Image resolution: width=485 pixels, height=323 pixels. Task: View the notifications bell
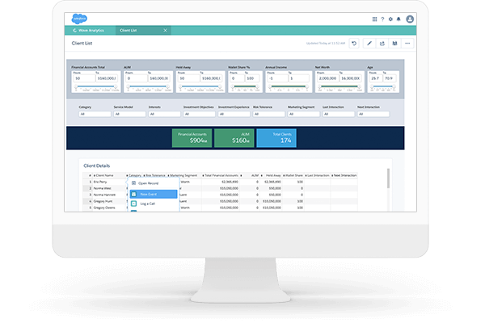click(399, 19)
